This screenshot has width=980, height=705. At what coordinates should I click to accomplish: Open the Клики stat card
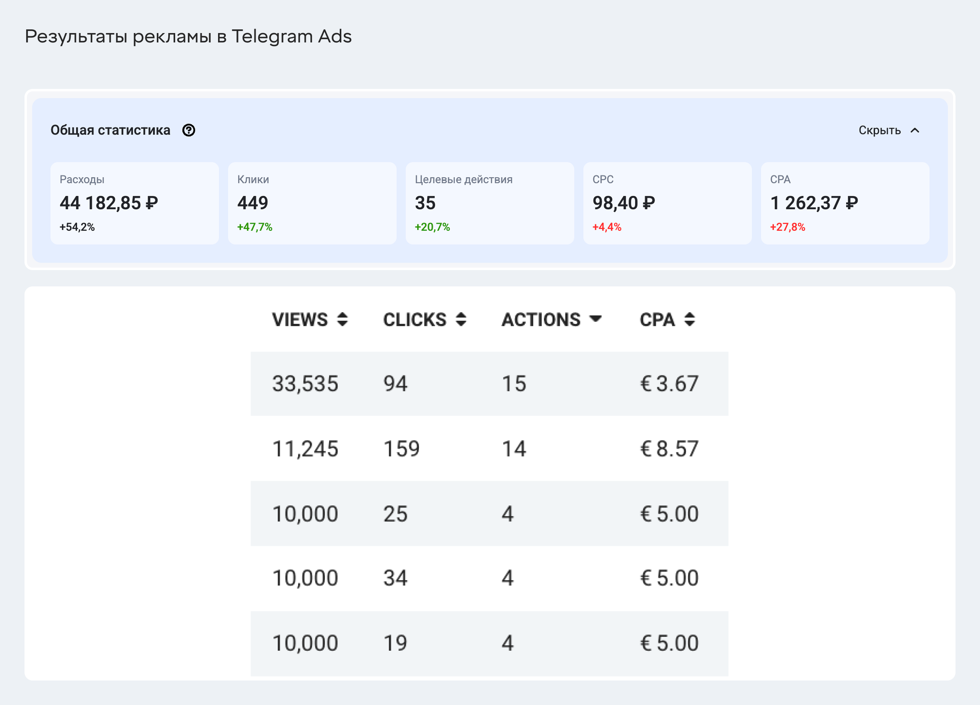click(x=312, y=203)
